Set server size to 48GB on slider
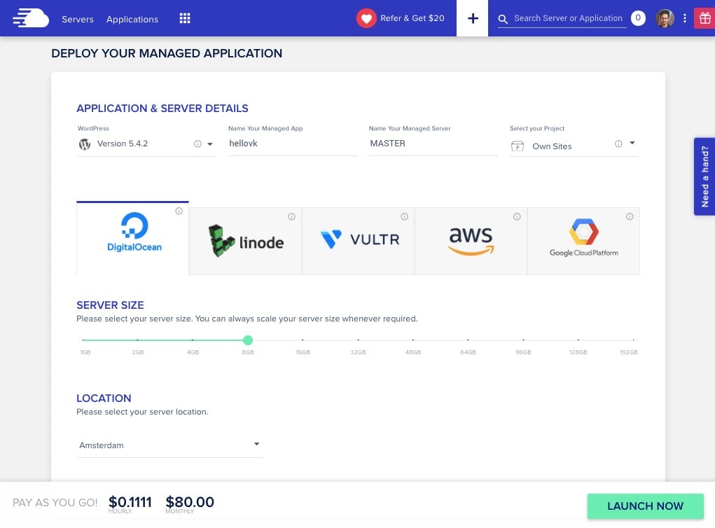This screenshot has width=715, height=528. pos(413,340)
